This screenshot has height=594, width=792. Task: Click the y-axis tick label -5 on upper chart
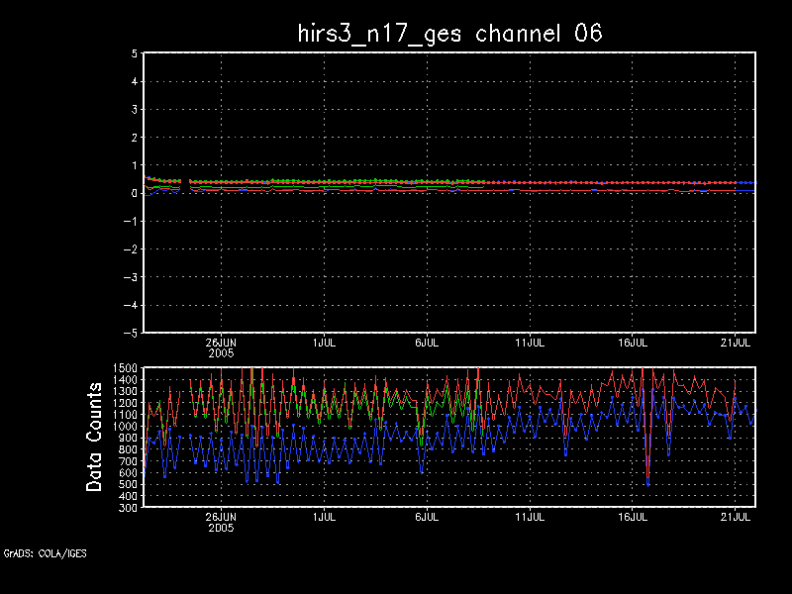click(130, 333)
